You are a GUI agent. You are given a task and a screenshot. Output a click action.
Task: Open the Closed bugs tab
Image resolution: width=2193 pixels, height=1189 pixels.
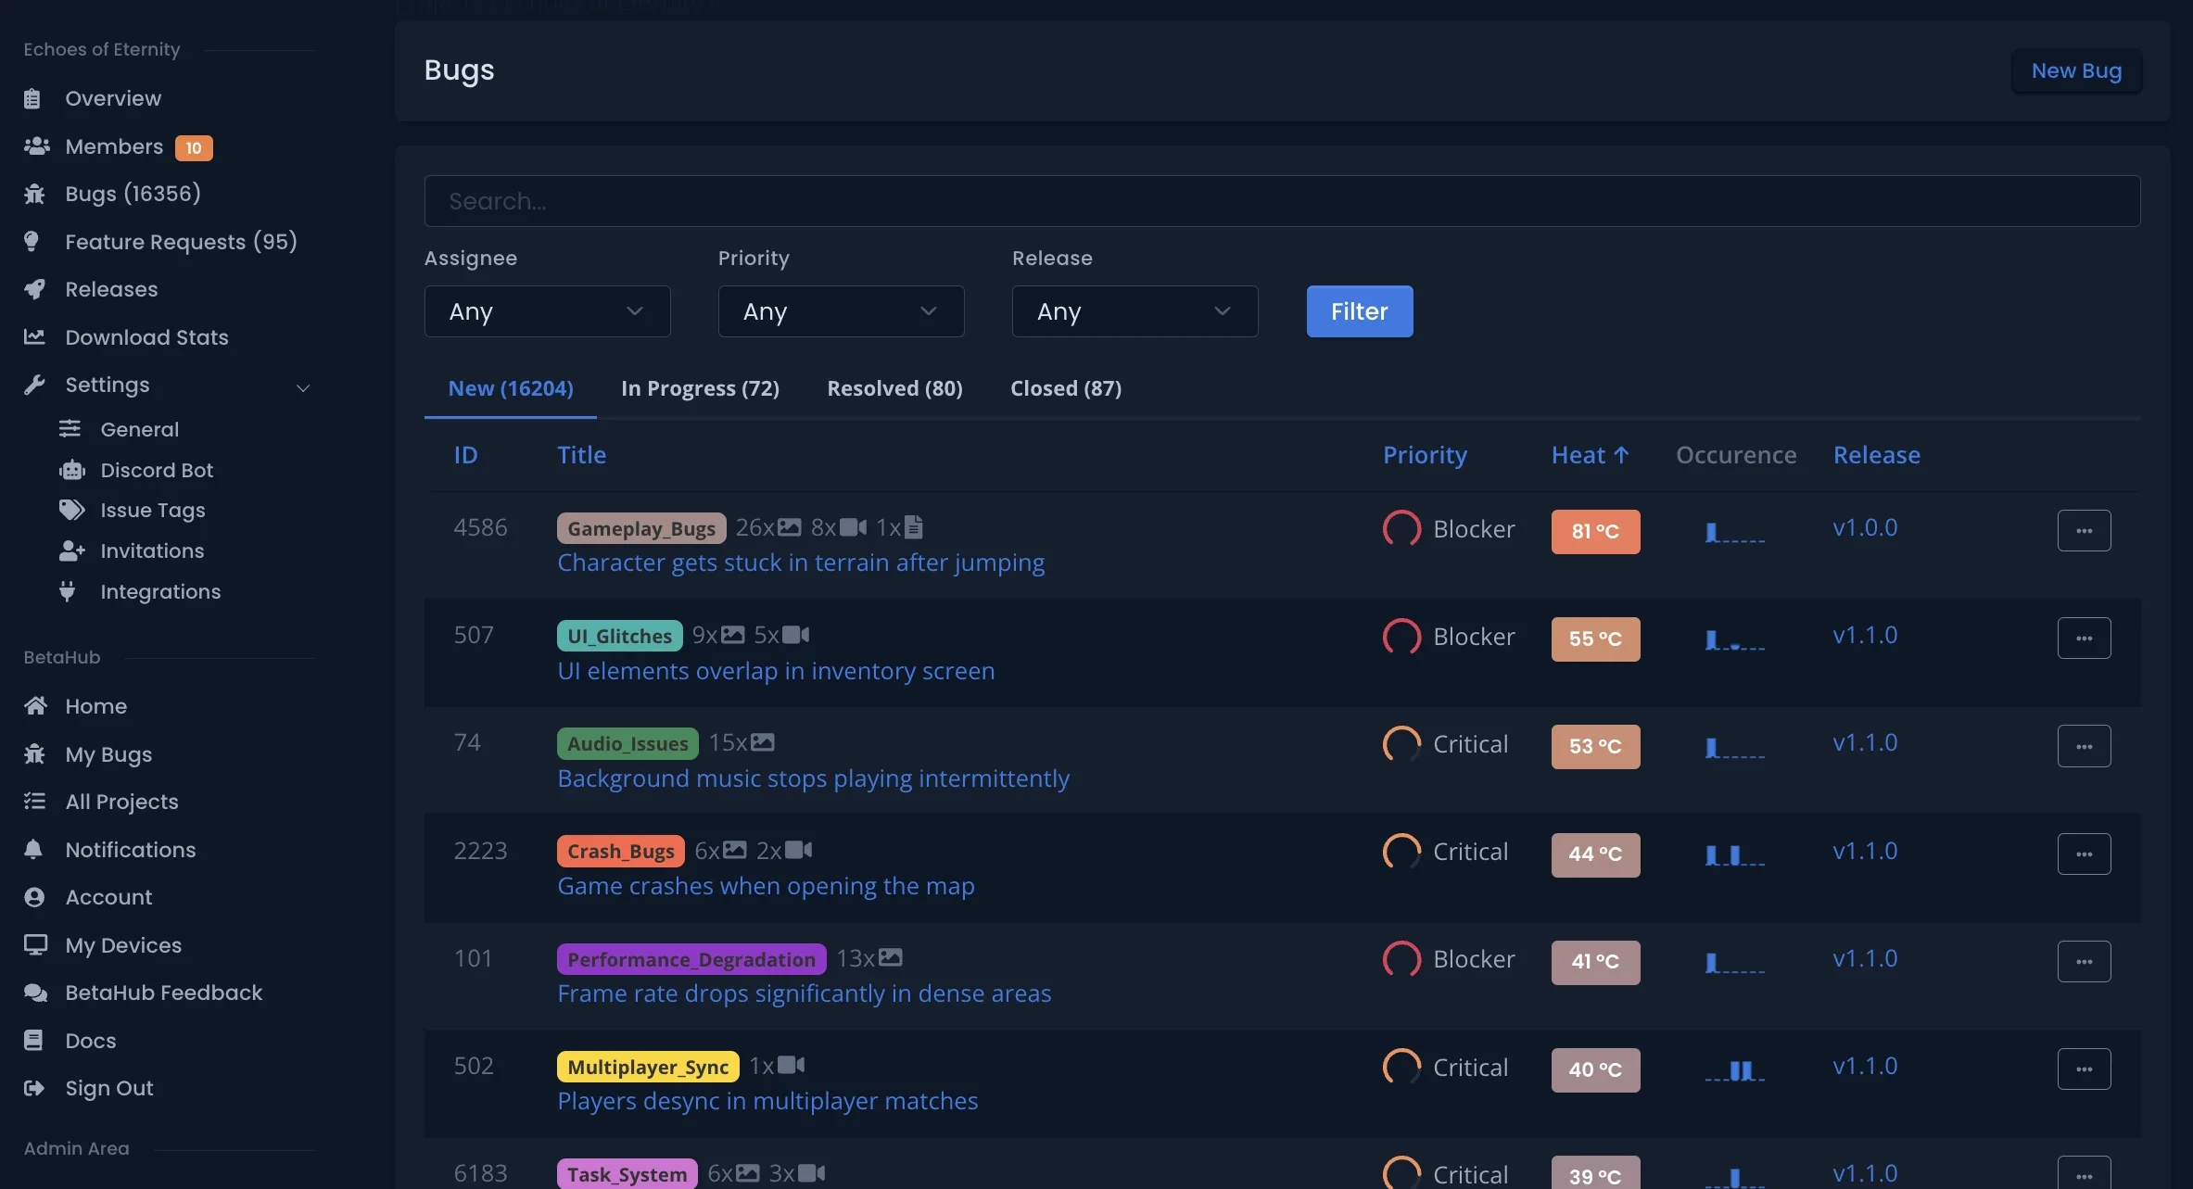(1066, 388)
